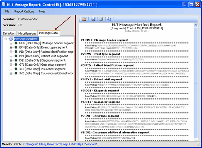Click the '#6 GT1 - Guarantor segment' heading
The image size is (202, 148).
click(100, 102)
